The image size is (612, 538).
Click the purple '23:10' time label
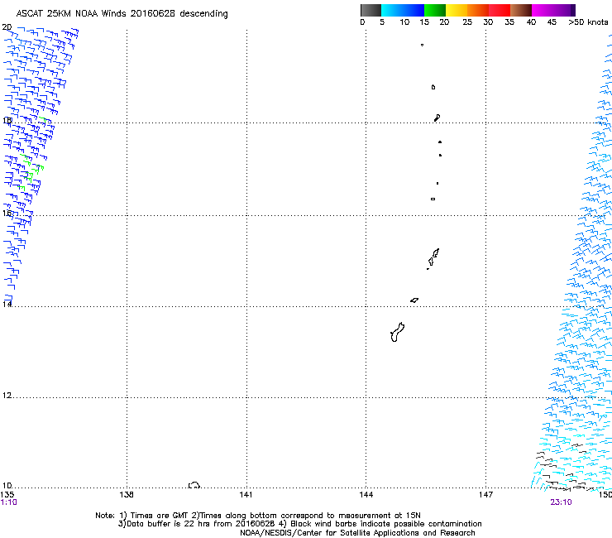(x=561, y=502)
